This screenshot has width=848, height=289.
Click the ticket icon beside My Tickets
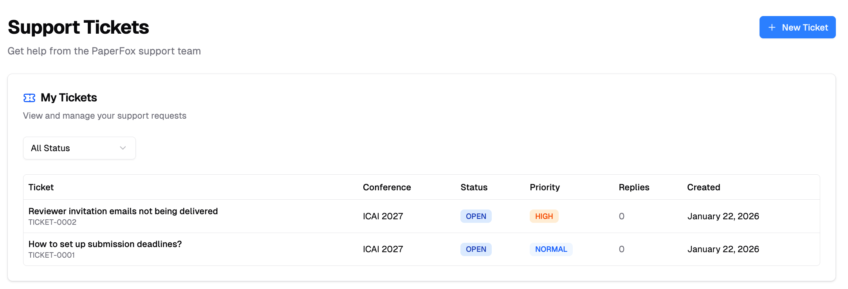click(29, 98)
